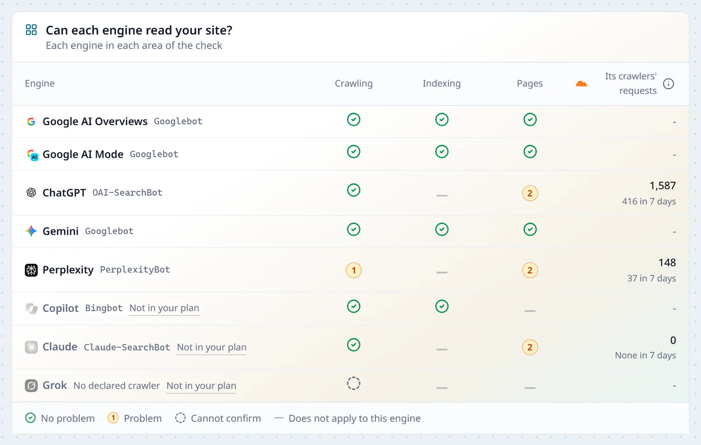Image resolution: width=701 pixels, height=445 pixels.
Task: Click the info icon next to crawlers' requests
Action: pyautogui.click(x=668, y=84)
